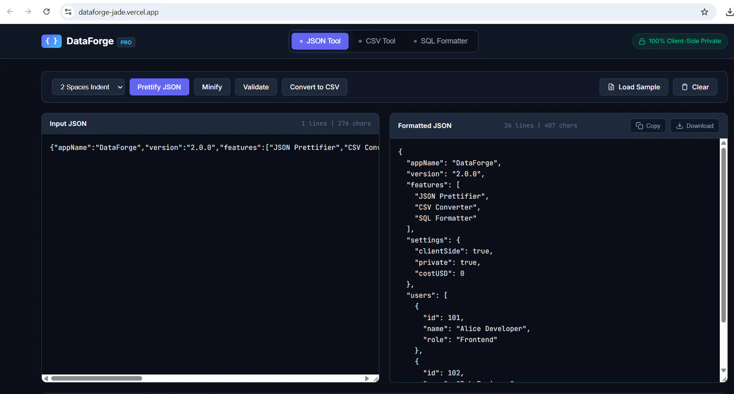Screen dimensions: 734x394
Task: Copy the formatted JSON output
Action: pos(648,126)
